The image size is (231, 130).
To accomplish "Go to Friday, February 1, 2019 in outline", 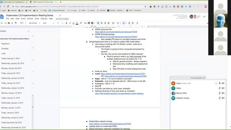I will coord(10,58).
